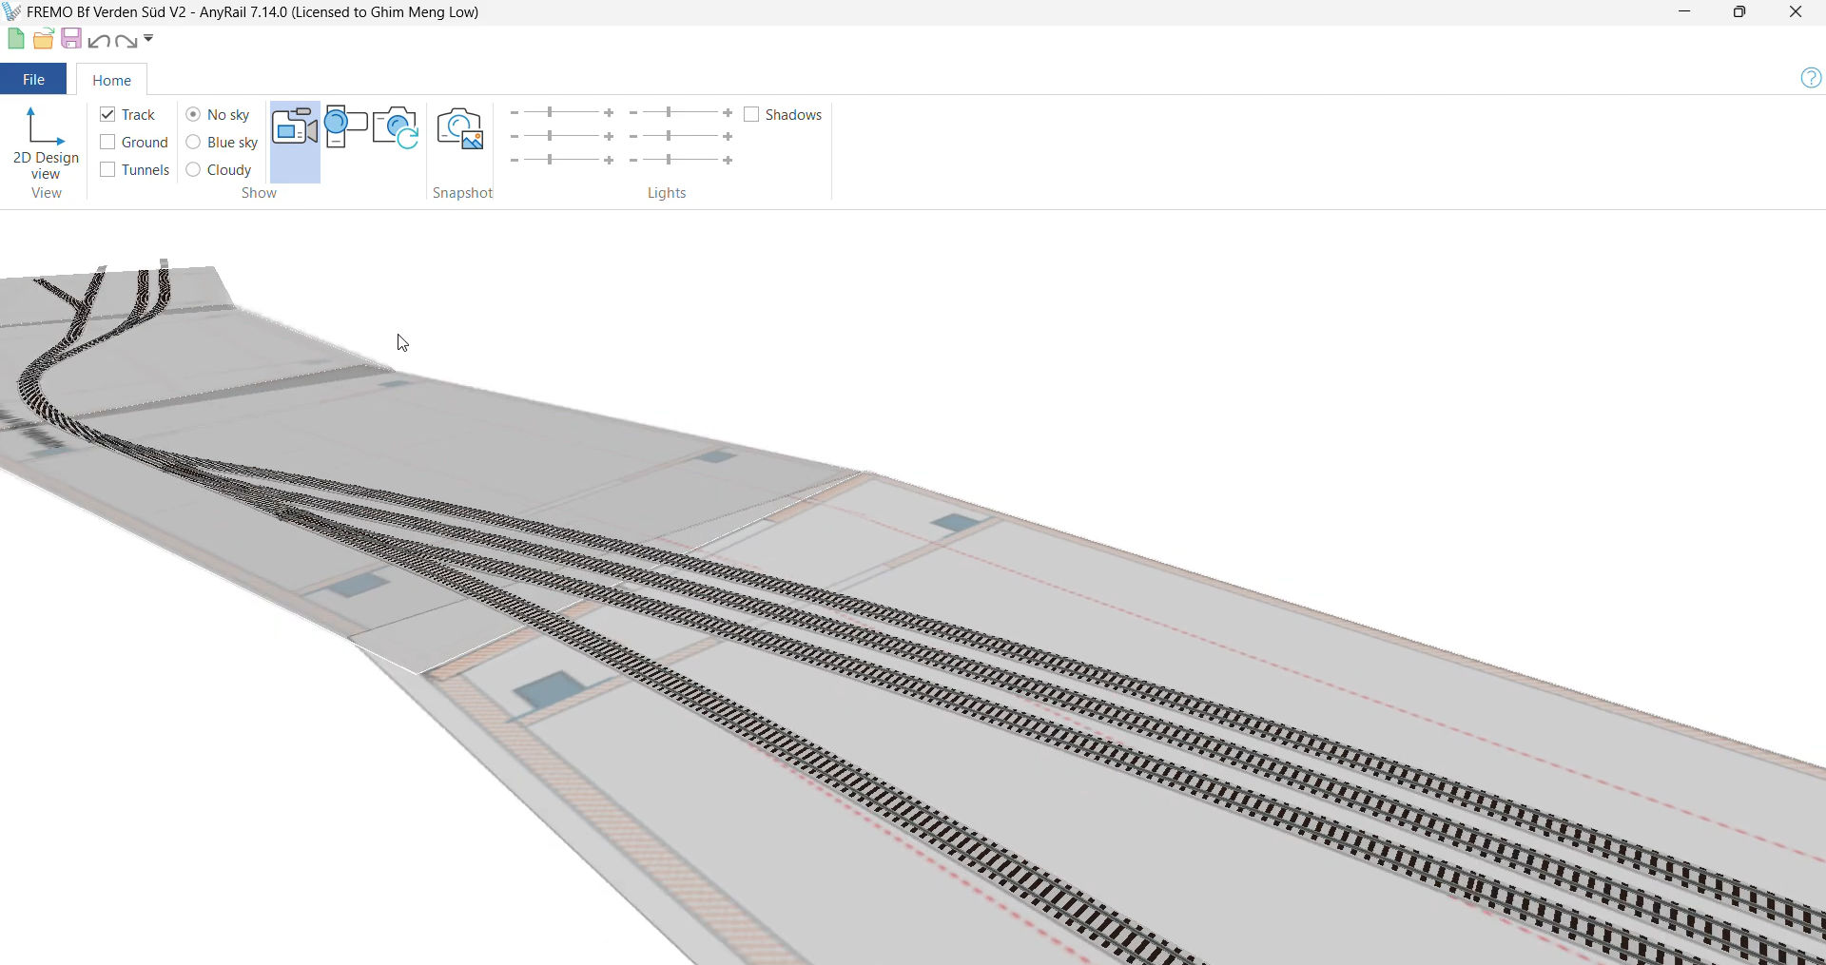Click the Redo arrow icon
Screen dimensions: 1826x965
125,40
